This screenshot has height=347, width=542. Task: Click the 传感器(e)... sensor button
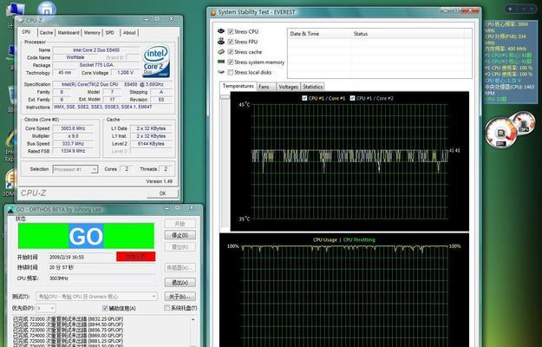[180, 267]
